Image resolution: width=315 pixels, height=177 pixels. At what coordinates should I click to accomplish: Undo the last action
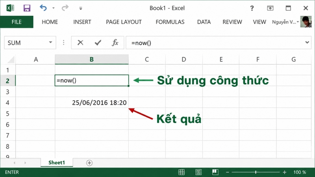click(43, 8)
